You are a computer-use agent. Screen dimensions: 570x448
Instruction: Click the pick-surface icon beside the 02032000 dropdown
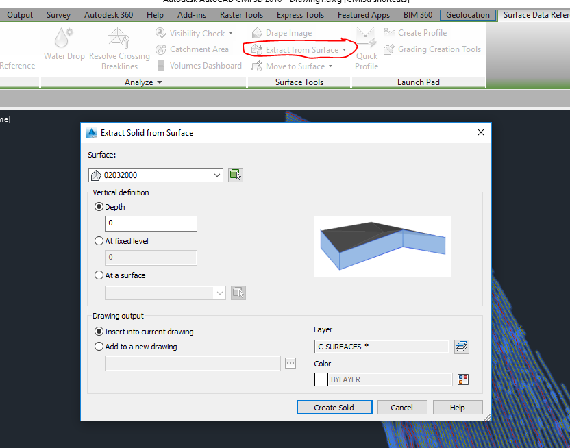236,175
